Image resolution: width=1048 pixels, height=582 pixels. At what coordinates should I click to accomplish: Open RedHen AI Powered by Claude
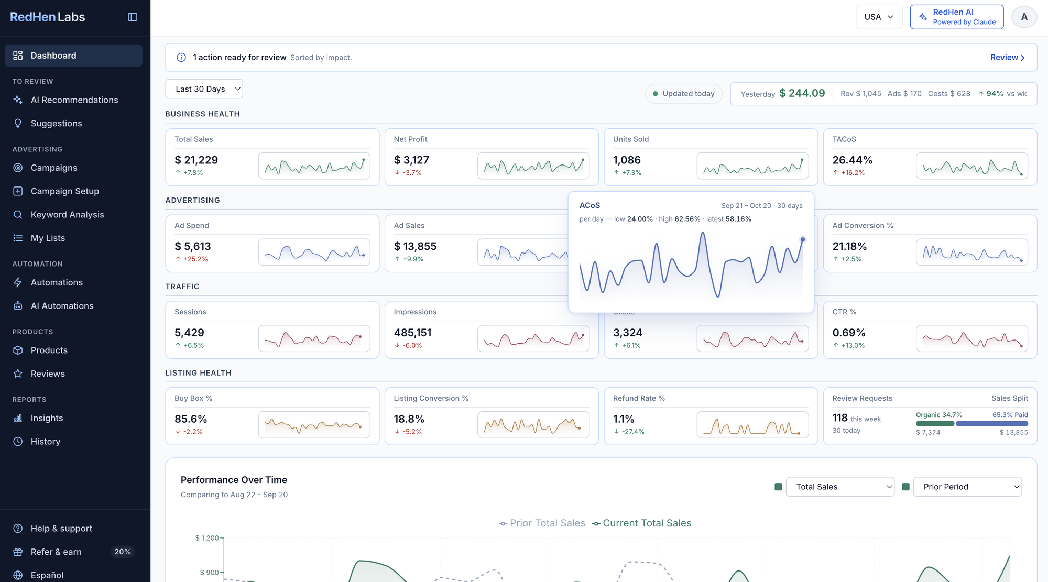pos(957,17)
